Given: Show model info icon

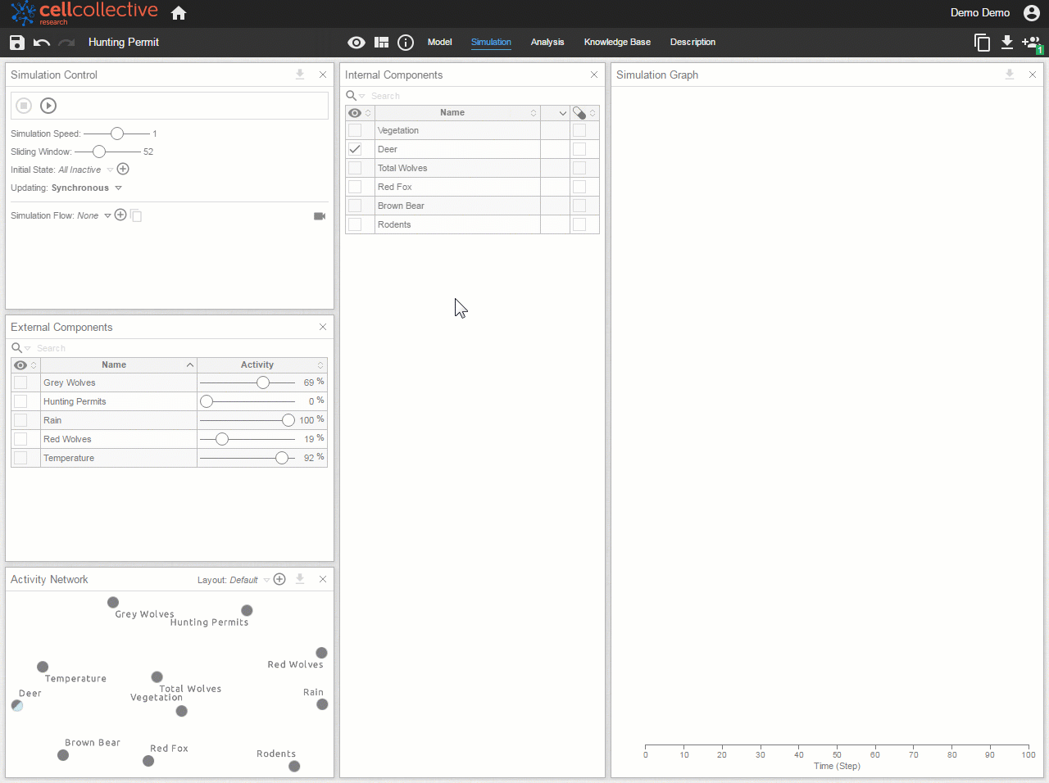Looking at the screenshot, I should coord(406,43).
